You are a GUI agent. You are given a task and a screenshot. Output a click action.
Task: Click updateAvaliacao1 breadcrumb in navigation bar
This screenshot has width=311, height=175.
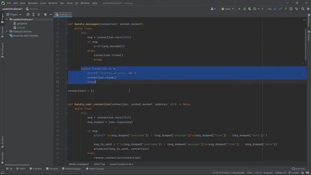coord(13,9)
